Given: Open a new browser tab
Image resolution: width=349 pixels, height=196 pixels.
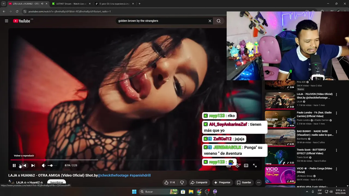Looking at the screenshot, I should [140, 4].
